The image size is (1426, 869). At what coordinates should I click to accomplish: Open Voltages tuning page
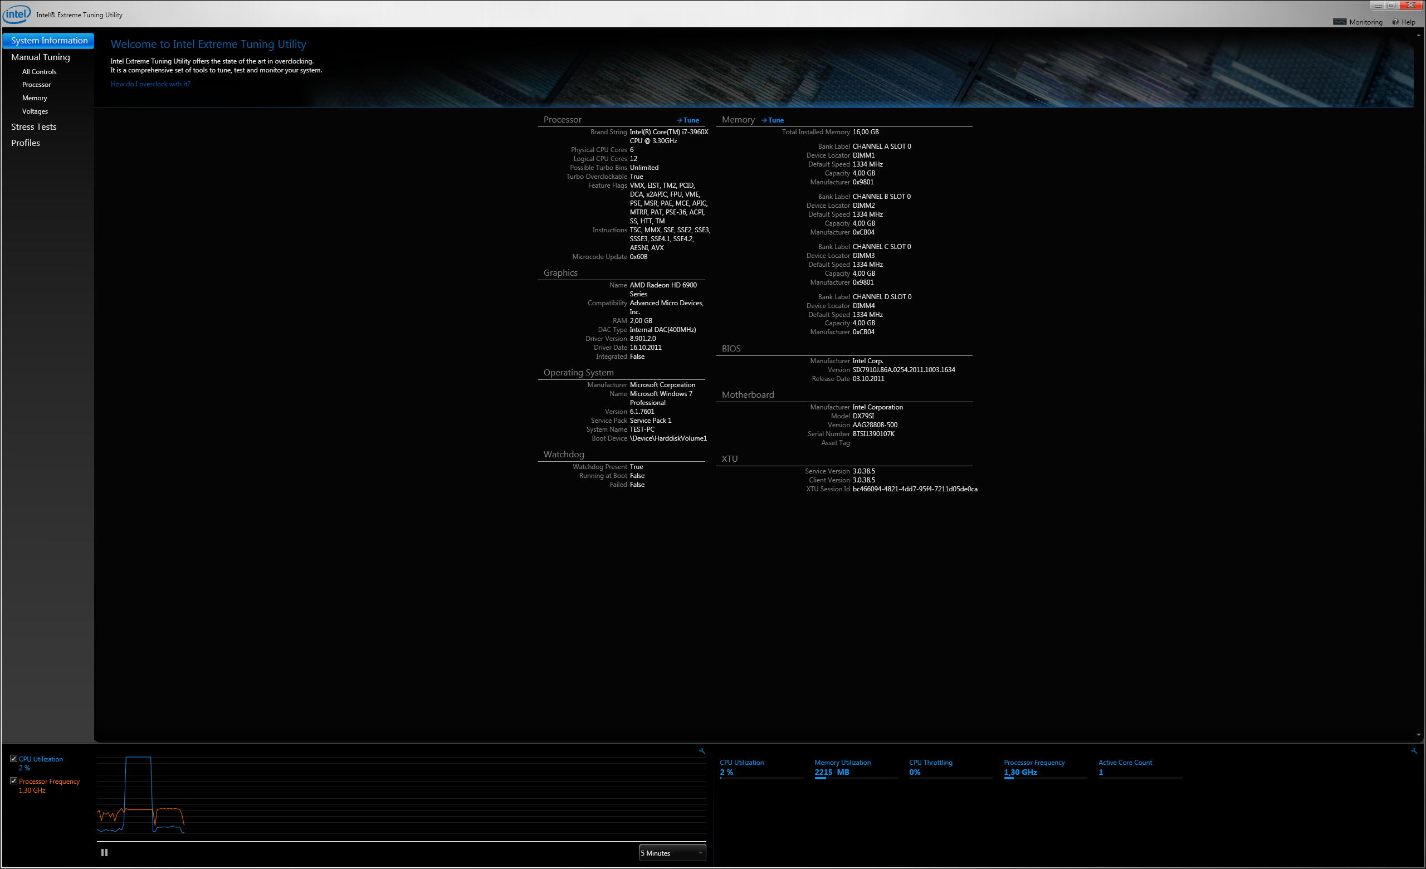35,111
